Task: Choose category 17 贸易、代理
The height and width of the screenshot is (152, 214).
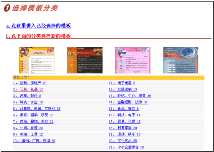Action: tap(124, 122)
